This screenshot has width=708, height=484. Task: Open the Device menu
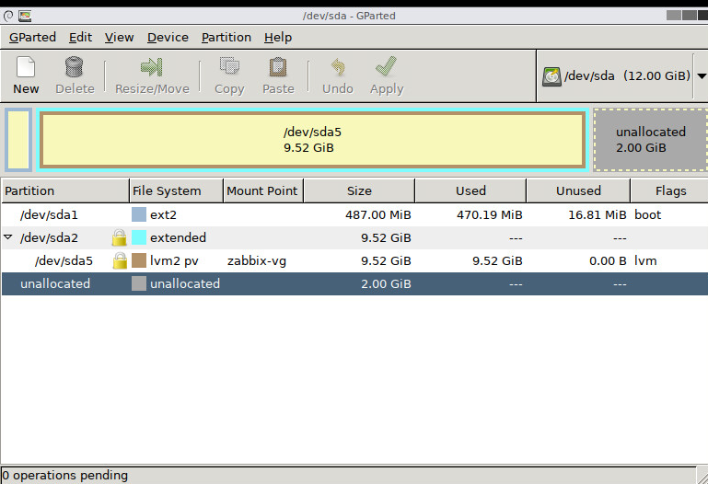(168, 38)
